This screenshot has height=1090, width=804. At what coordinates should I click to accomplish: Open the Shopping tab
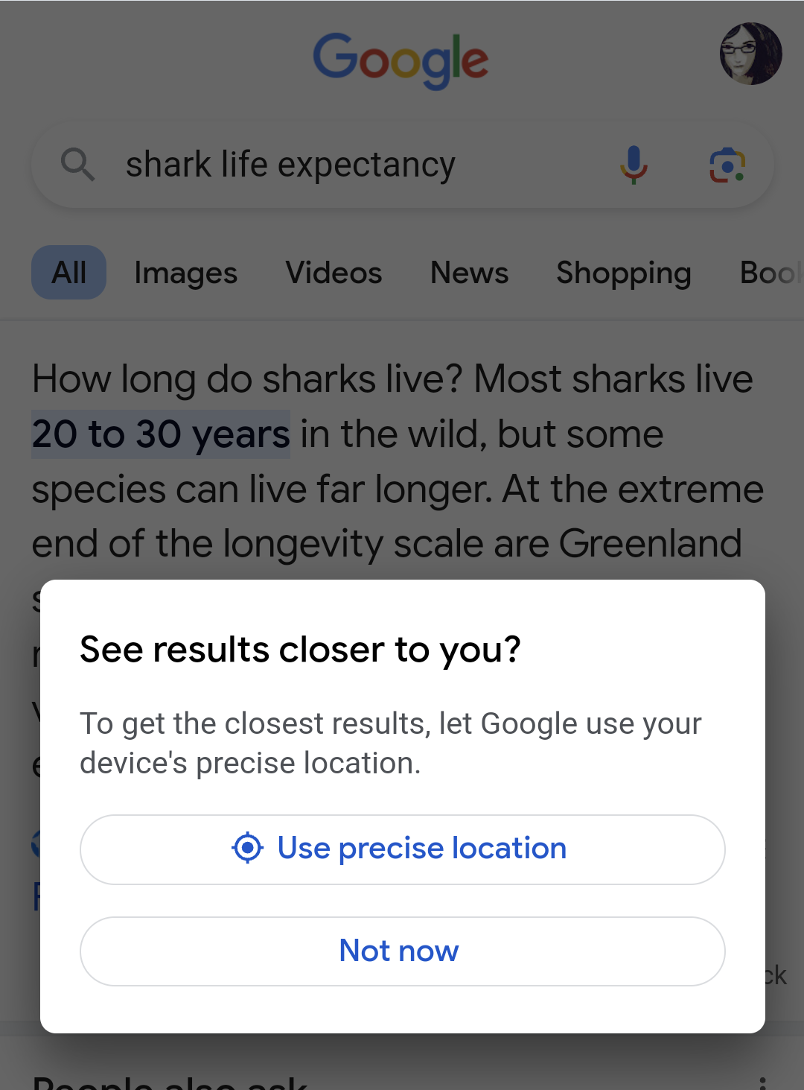(x=623, y=273)
